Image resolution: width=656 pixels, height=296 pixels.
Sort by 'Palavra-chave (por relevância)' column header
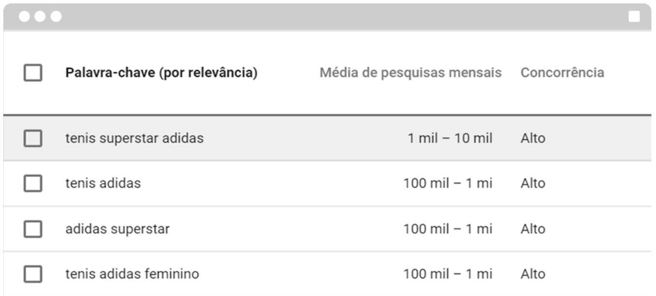[x=161, y=73]
